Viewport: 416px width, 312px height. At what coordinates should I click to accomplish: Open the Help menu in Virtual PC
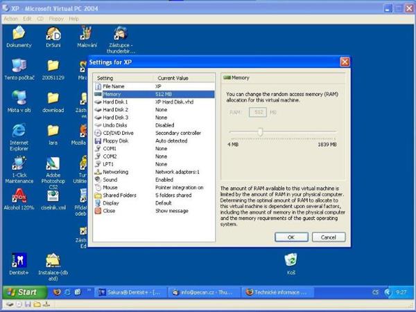(73, 19)
